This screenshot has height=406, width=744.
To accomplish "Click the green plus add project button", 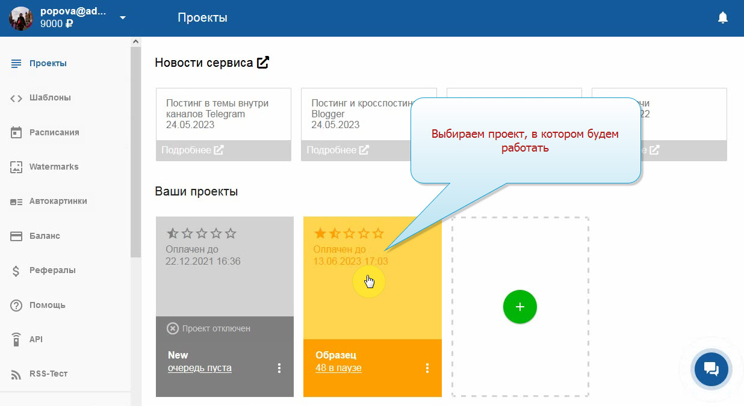I will click(519, 307).
